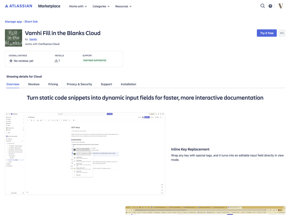Image resolution: width=287 pixels, height=215 pixels.
Task: Select the Overview tab
Action: pos(13,84)
